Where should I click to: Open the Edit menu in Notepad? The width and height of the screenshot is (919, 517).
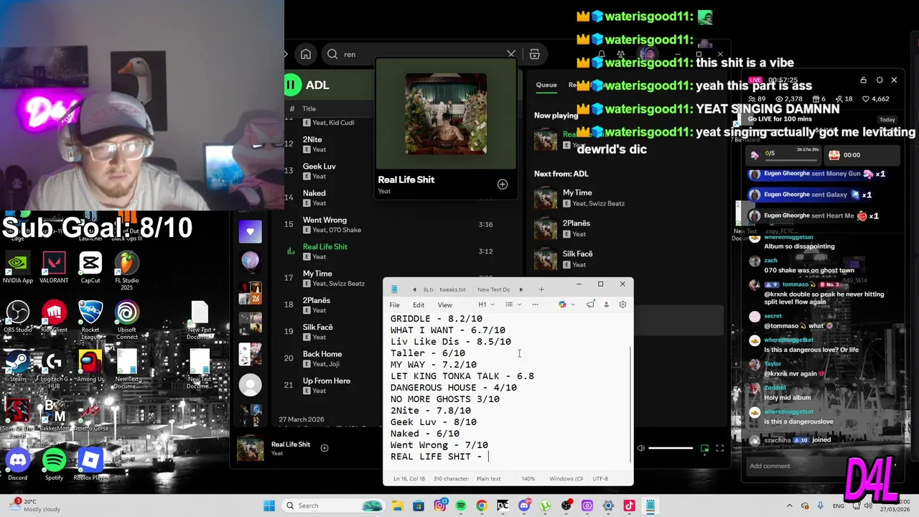tap(419, 304)
